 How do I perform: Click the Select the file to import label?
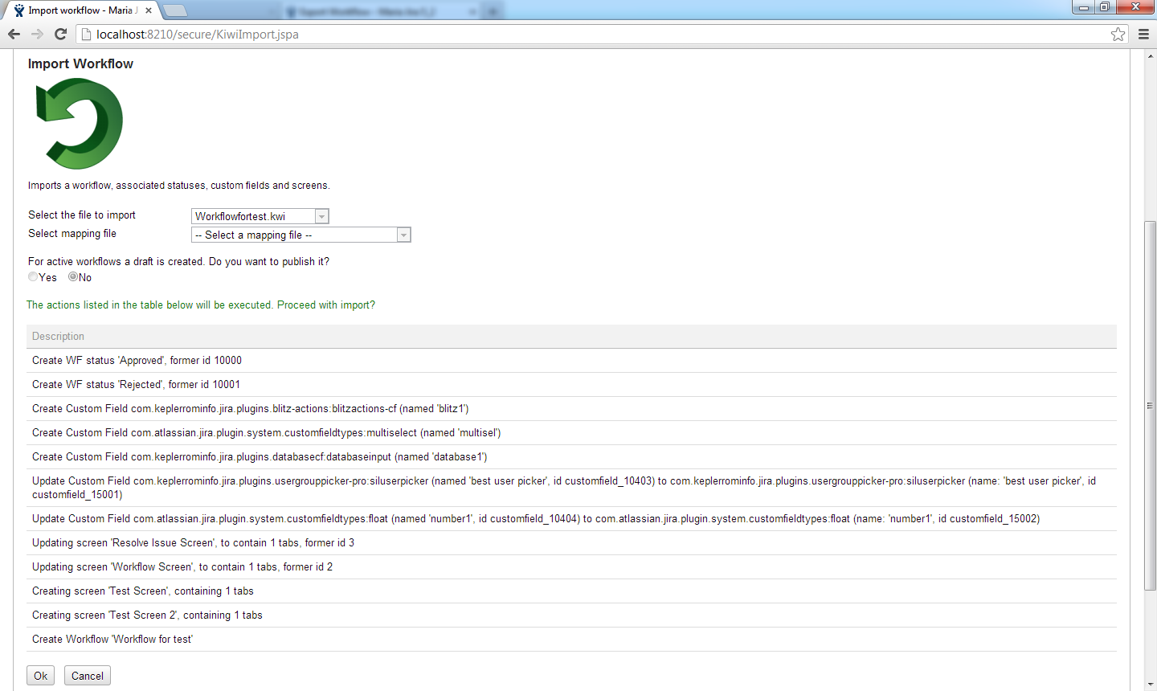[82, 215]
